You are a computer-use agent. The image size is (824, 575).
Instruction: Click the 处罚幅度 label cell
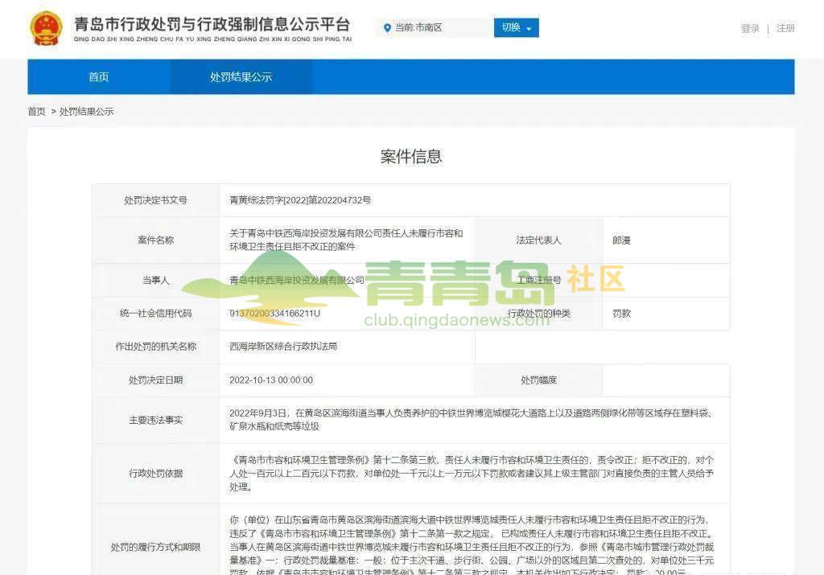(x=538, y=380)
